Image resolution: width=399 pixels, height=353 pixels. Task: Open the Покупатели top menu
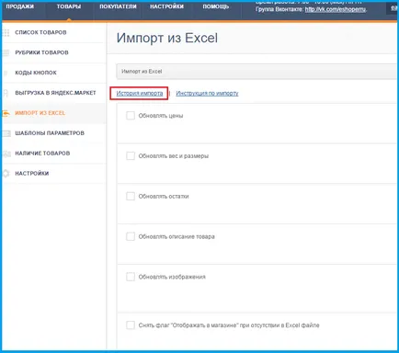pos(118,6)
